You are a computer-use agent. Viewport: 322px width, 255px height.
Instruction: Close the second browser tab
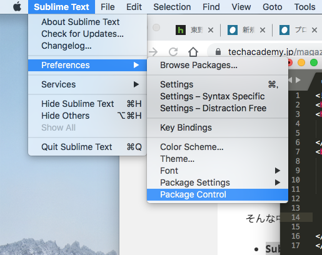[263, 30]
